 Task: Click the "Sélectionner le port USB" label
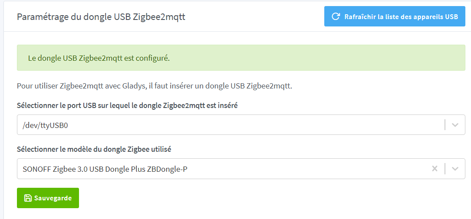point(127,105)
